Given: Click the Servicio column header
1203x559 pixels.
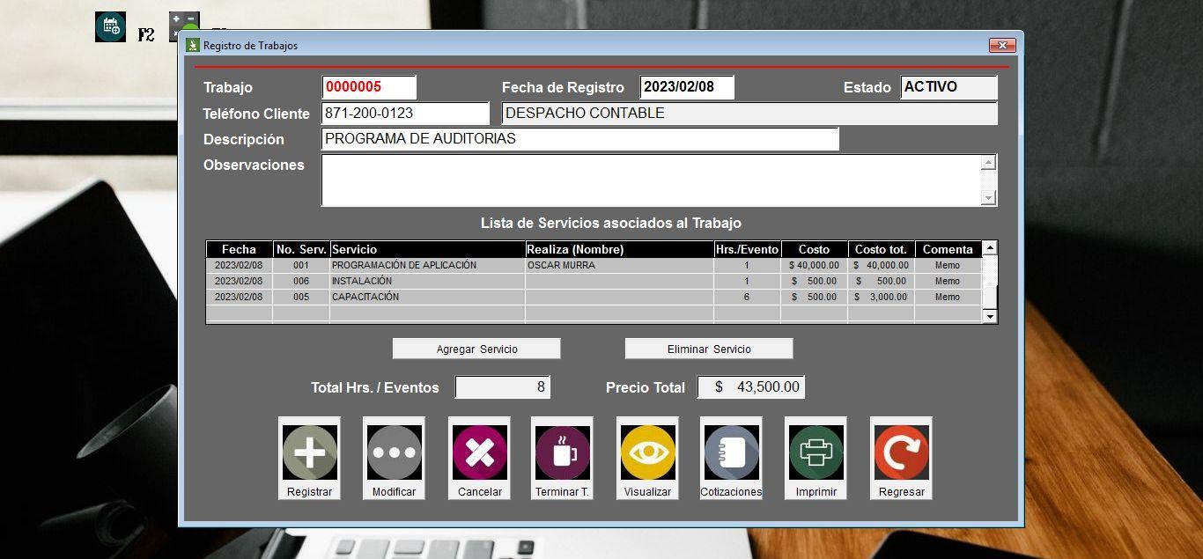Looking at the screenshot, I should tap(427, 249).
